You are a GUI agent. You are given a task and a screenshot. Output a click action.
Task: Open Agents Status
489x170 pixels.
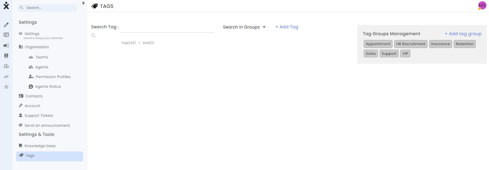[48, 86]
